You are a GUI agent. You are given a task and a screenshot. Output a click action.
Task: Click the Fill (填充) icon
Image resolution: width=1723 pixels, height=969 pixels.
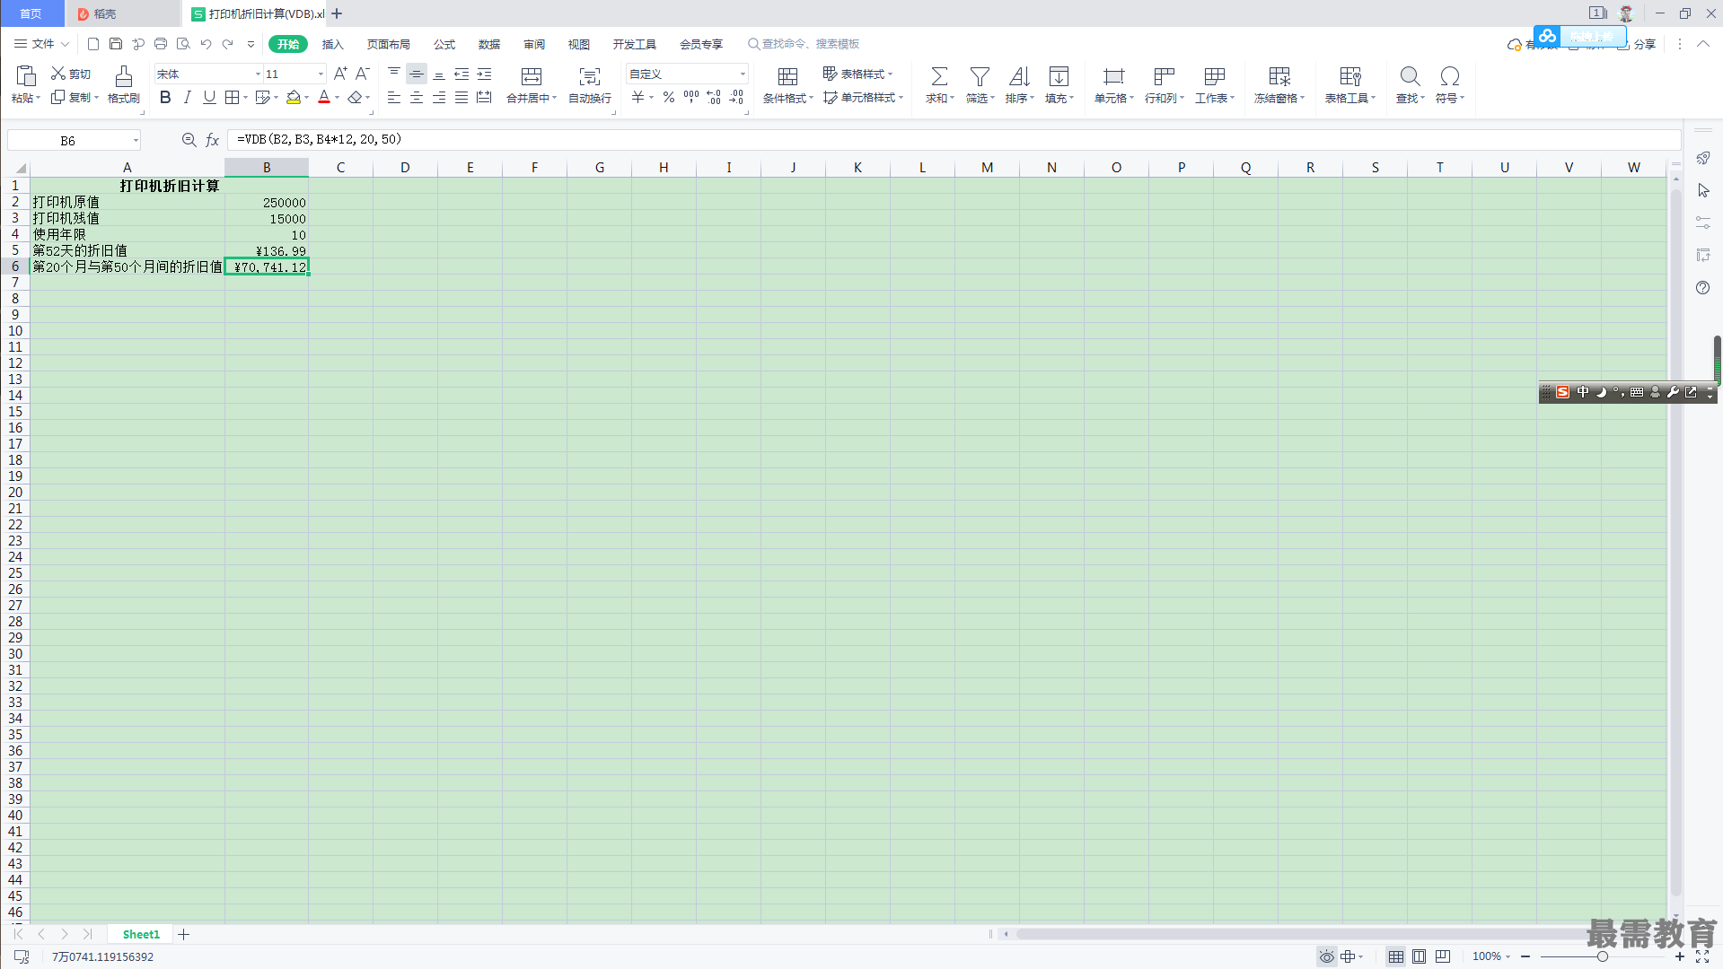(1059, 76)
